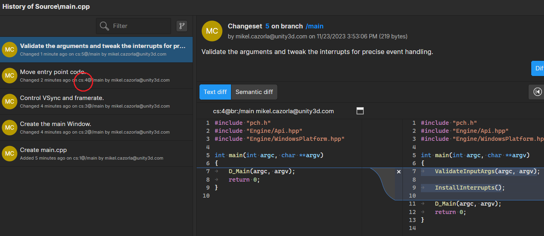The height and width of the screenshot is (236, 544).
Task: Click the /main branch link in the header
Action: pos(315,26)
